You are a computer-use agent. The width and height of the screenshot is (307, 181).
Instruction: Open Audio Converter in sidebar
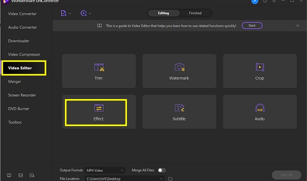coord(23,27)
